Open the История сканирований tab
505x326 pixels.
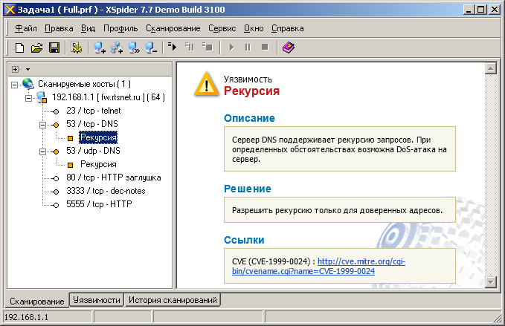(x=173, y=300)
